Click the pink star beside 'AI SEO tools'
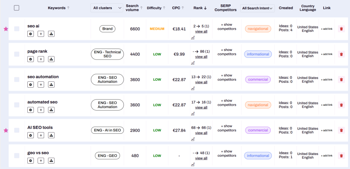Screen dimensions: 350x169 [6, 130]
